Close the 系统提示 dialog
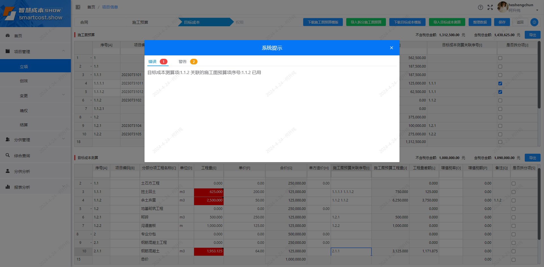544x267 pixels. [x=391, y=48]
